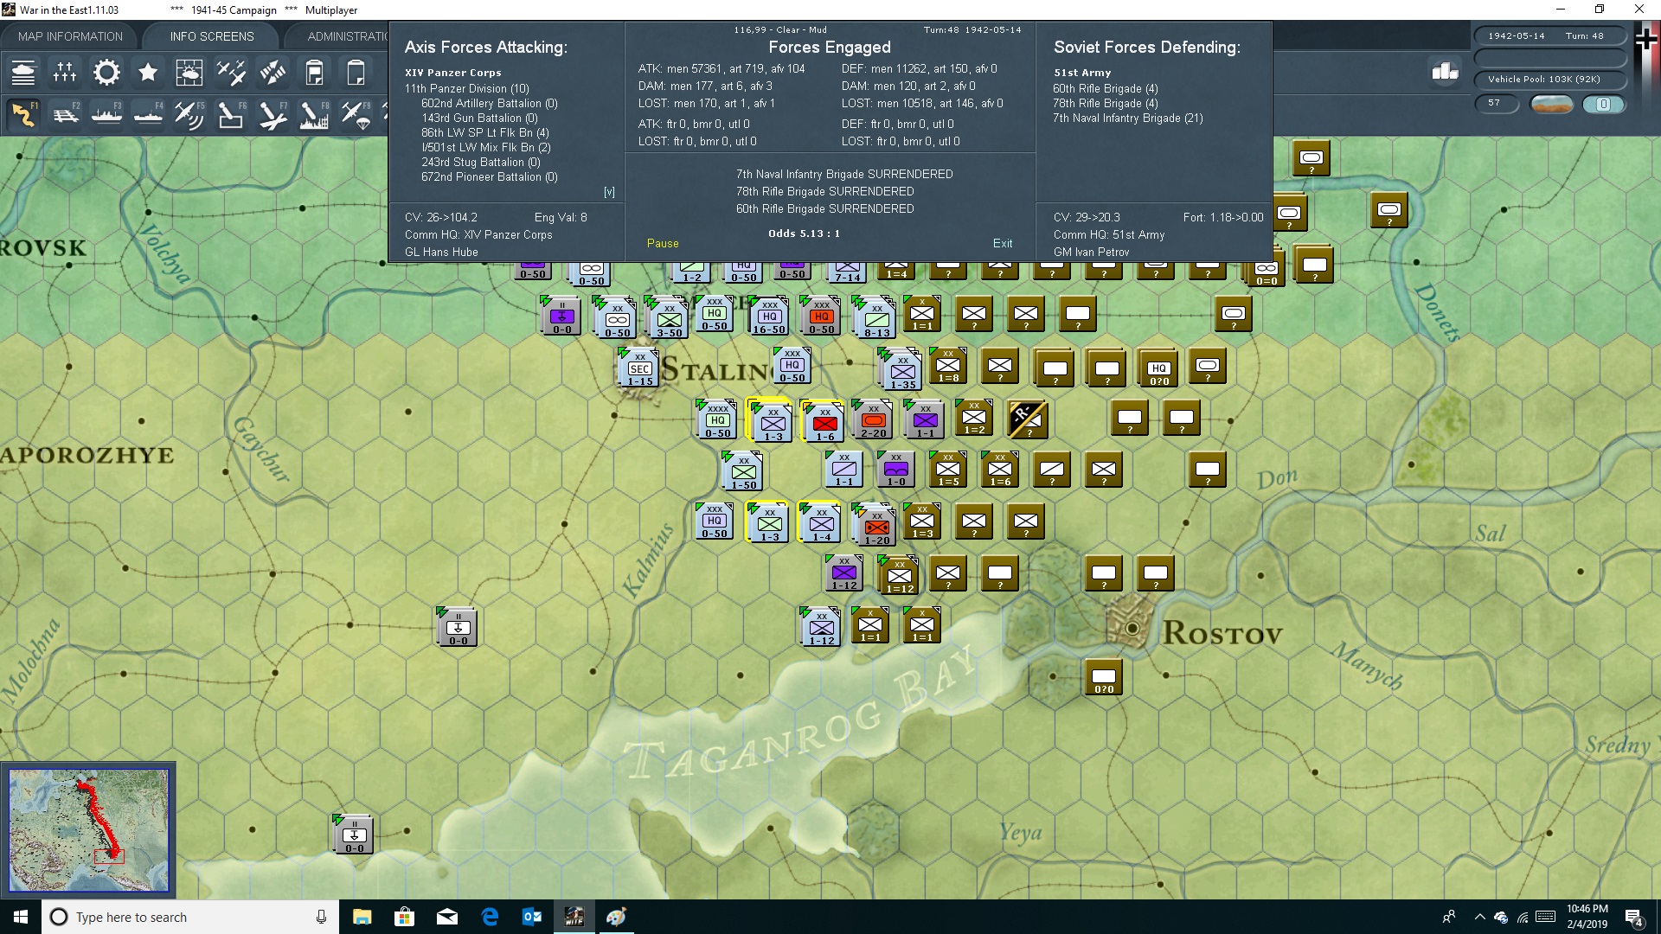1661x934 pixels.
Task: Select the airborne drop mission (F9)
Action: pyautogui.click(x=356, y=114)
